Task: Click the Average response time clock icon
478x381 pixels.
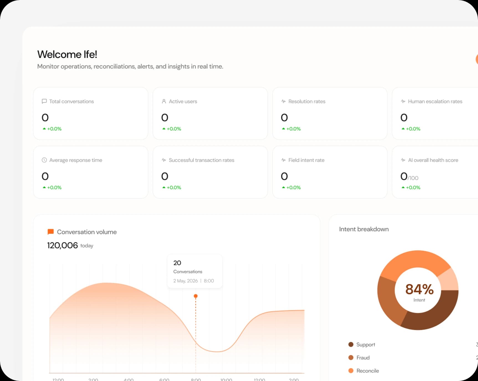Action: (44, 160)
